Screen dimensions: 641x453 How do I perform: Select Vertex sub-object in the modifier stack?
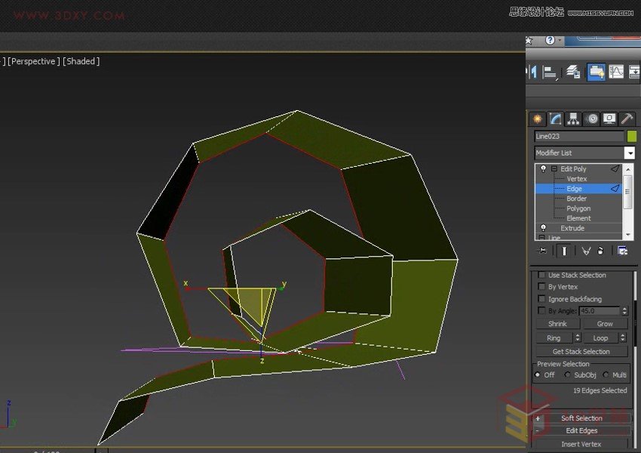(x=577, y=179)
